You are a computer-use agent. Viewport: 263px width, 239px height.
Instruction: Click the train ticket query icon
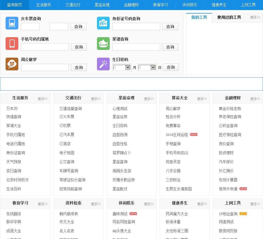point(12,23)
